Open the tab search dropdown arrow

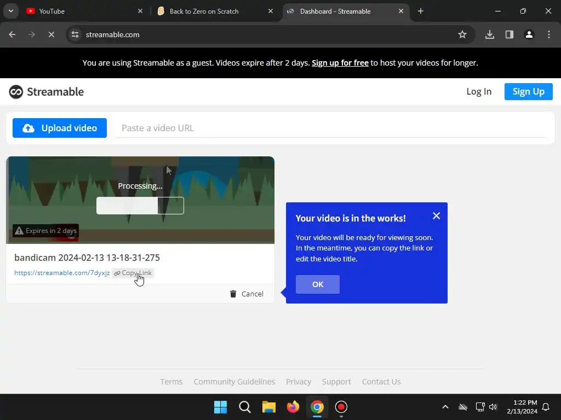pos(11,11)
